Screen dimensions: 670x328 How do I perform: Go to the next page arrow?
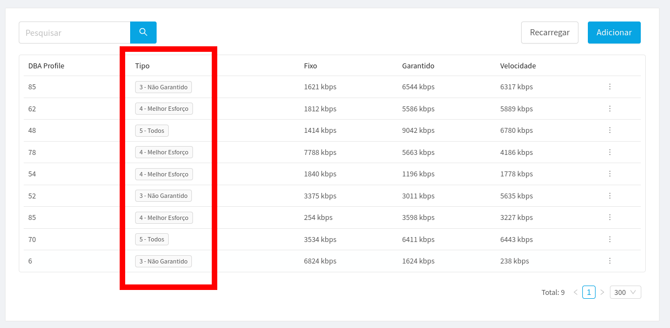point(602,292)
